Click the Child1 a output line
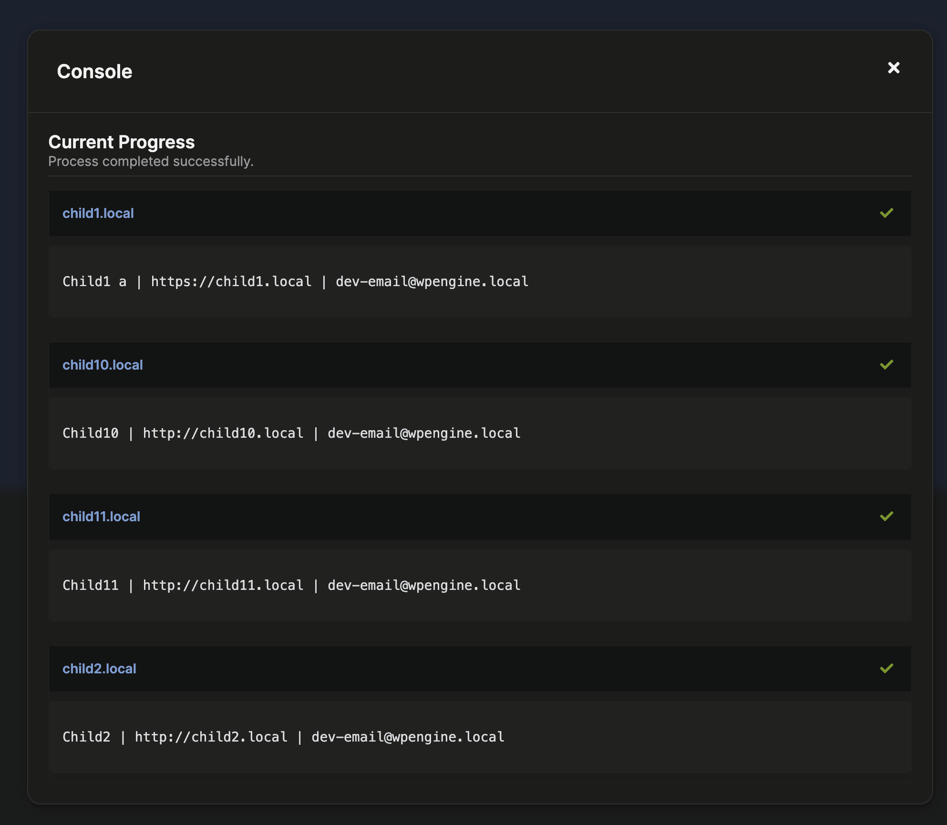The width and height of the screenshot is (947, 825). click(295, 281)
